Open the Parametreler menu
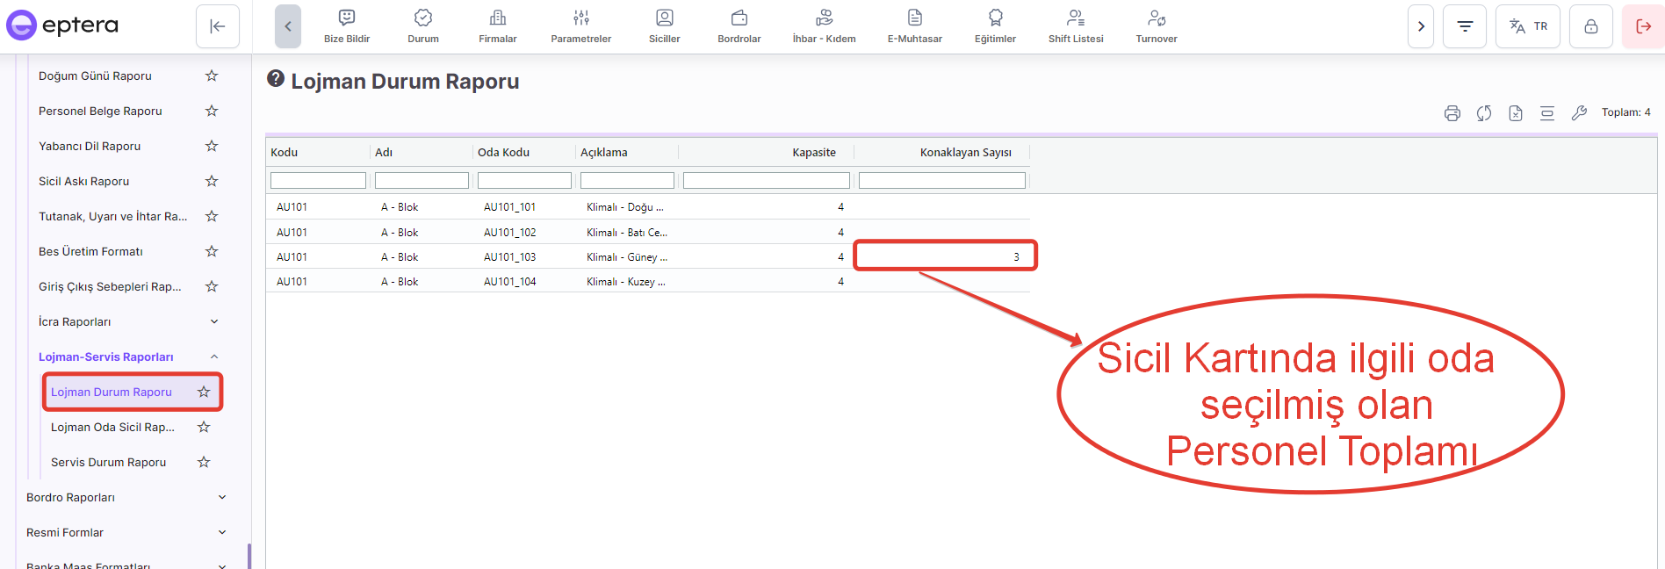 pos(580,26)
